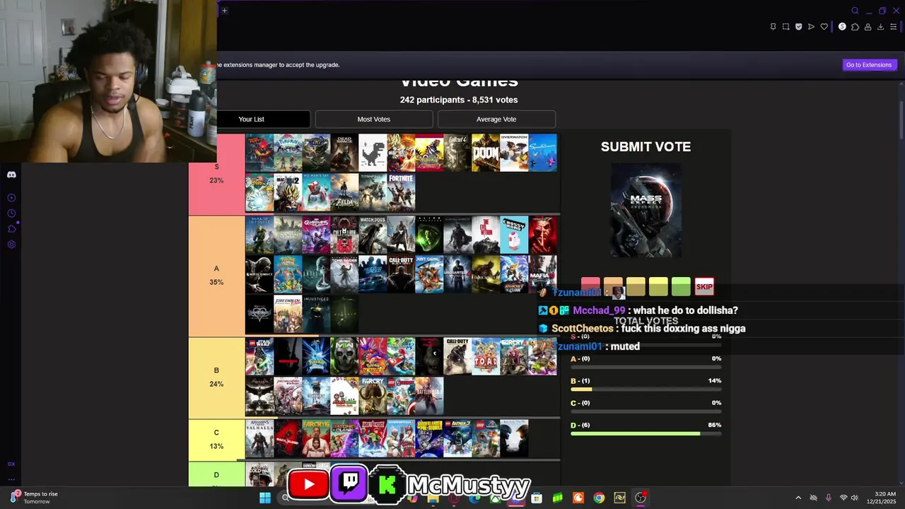Start the snapshot selection tool icon
The height and width of the screenshot is (509, 905).
786,27
